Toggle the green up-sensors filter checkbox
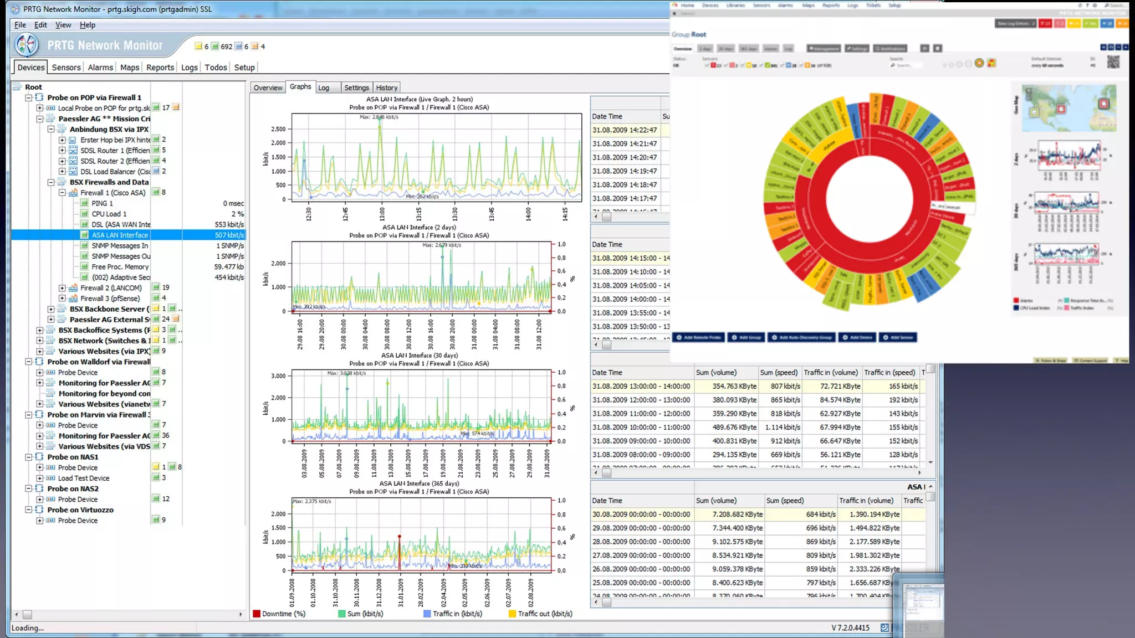 [x=760, y=65]
